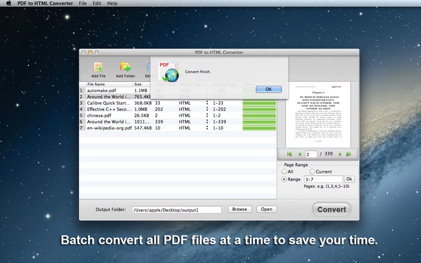The width and height of the screenshot is (421, 263).
Task: Click the output folder path field
Action: (x=177, y=210)
